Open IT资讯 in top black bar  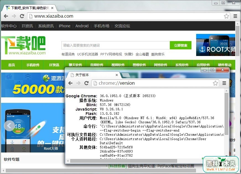pos(27,26)
